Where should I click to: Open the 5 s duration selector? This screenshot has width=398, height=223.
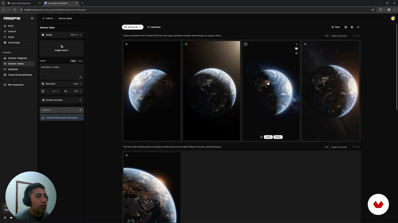click(x=50, y=91)
